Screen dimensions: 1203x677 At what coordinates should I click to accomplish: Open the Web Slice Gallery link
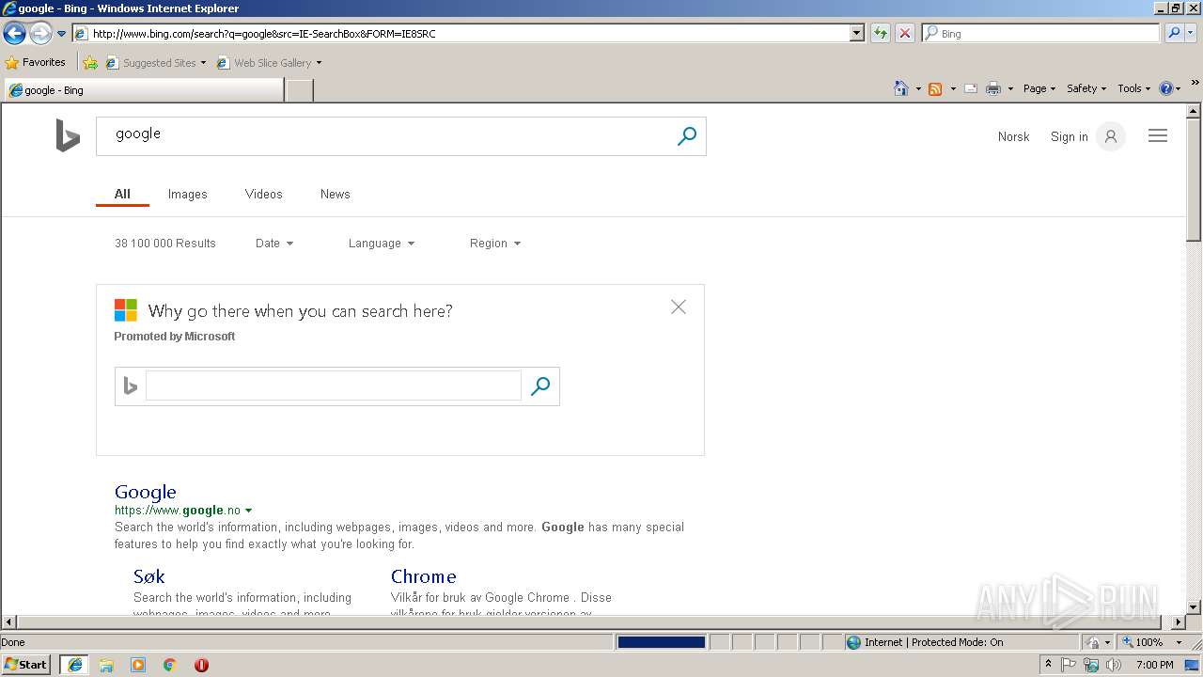click(x=269, y=63)
